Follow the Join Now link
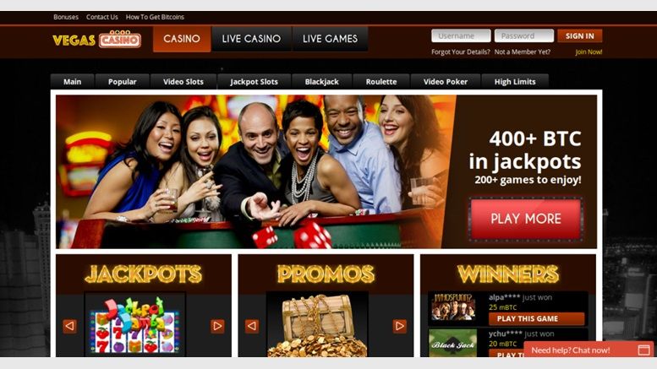 click(589, 52)
